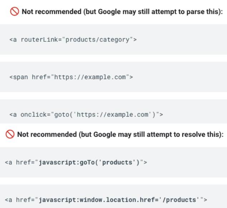Image resolution: width=227 pixels, height=208 pixels.
Task: Click the opening span tag name
Action: click(20, 77)
